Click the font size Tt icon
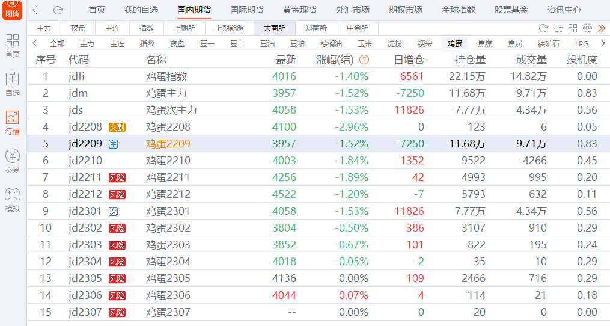 (558, 28)
